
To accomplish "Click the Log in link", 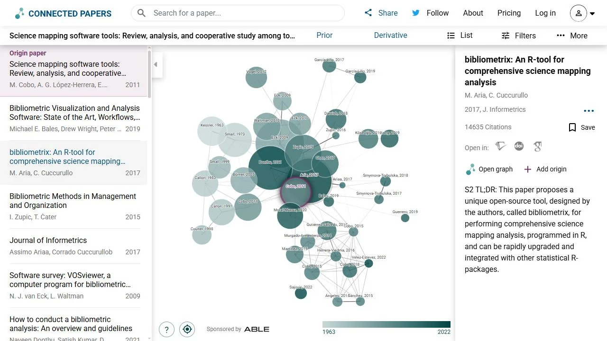I will (545, 13).
